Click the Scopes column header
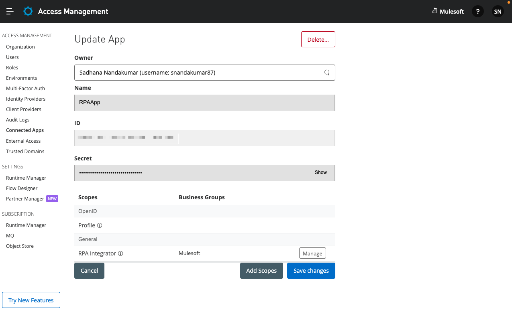Viewport: 512px width, 320px height. coord(88,197)
